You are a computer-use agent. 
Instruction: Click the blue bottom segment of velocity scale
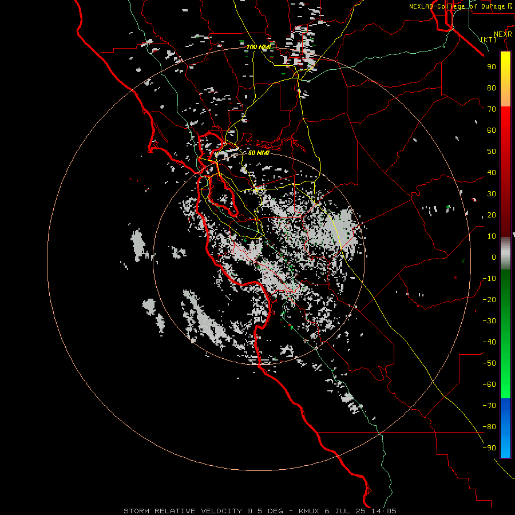point(505,428)
